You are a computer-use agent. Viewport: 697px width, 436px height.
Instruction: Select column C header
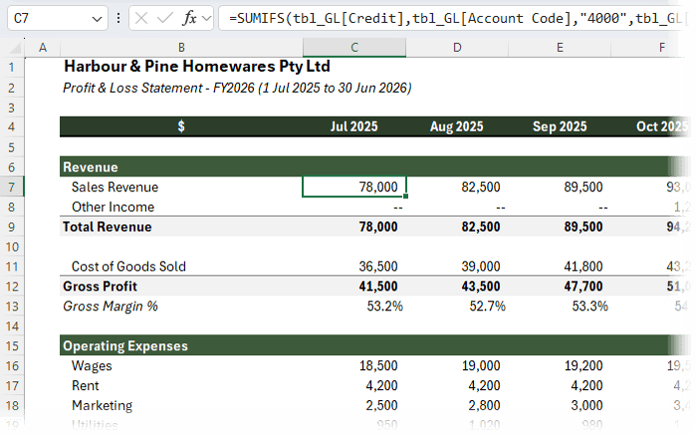click(354, 48)
